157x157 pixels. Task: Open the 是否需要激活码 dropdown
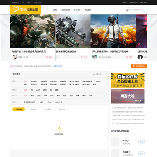[x=30, y=102]
